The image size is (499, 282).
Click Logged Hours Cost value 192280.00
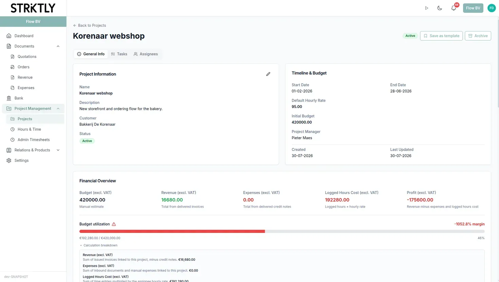(337, 200)
